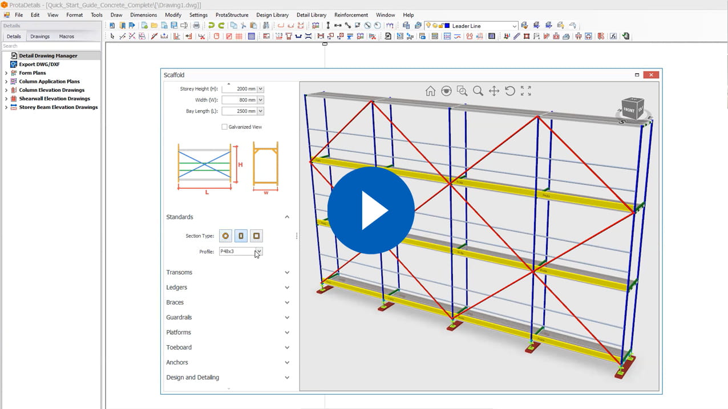Open the Dimensions menu
This screenshot has height=409, width=728.
click(143, 15)
